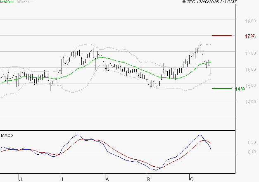Click the 1469 support price label
Viewport: 259px width, 182px height.
(240, 89)
